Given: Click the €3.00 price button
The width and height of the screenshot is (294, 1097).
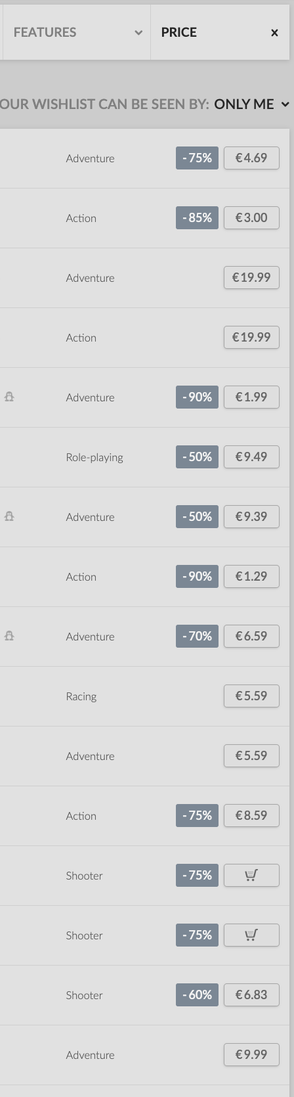Looking at the screenshot, I should coord(251,217).
